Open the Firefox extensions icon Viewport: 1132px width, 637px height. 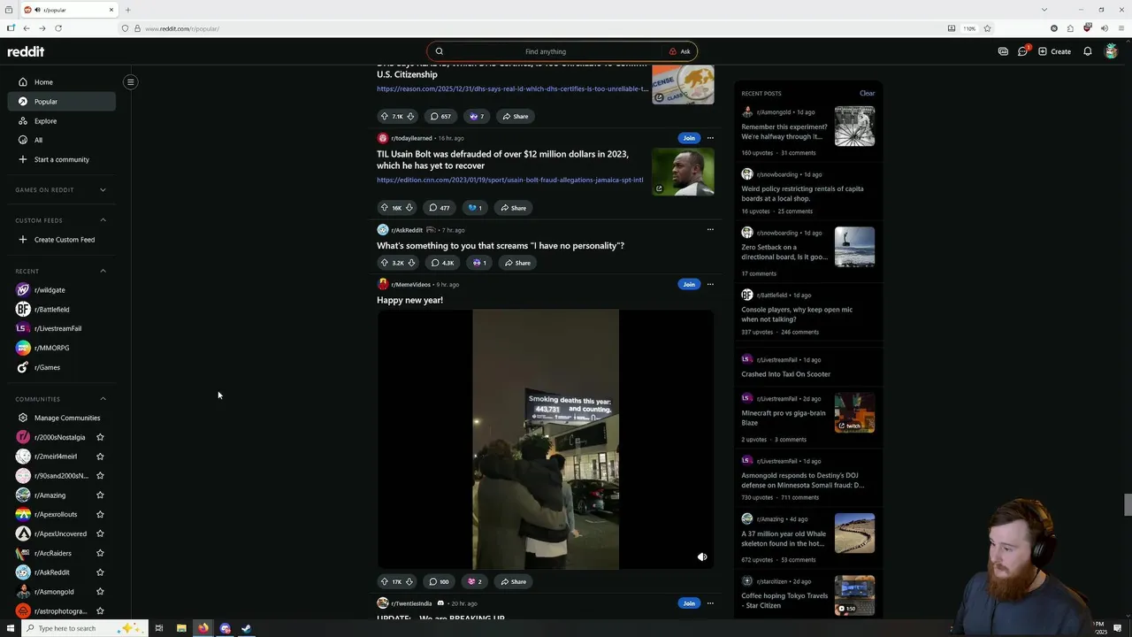(1070, 28)
